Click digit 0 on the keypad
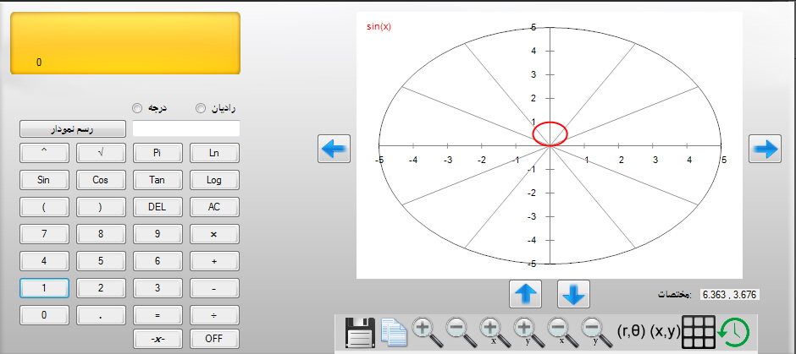 click(44, 314)
